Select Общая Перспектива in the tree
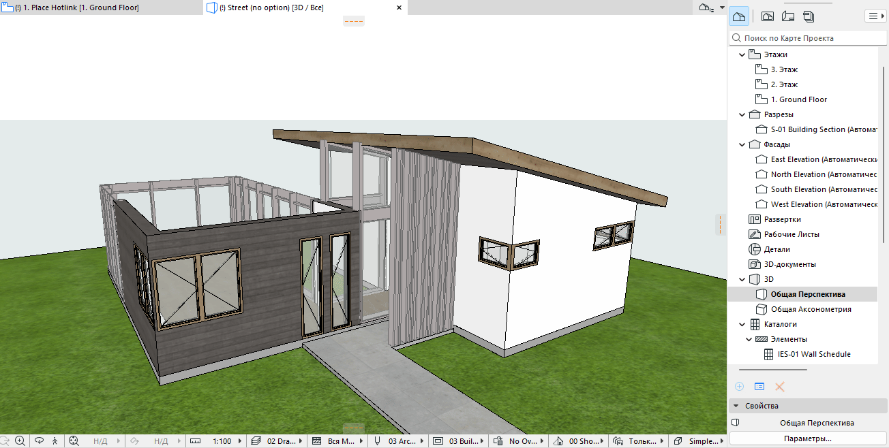 [808, 294]
